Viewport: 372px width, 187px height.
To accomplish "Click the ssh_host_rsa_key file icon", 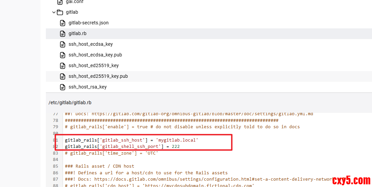I will pyautogui.click(x=62, y=87).
